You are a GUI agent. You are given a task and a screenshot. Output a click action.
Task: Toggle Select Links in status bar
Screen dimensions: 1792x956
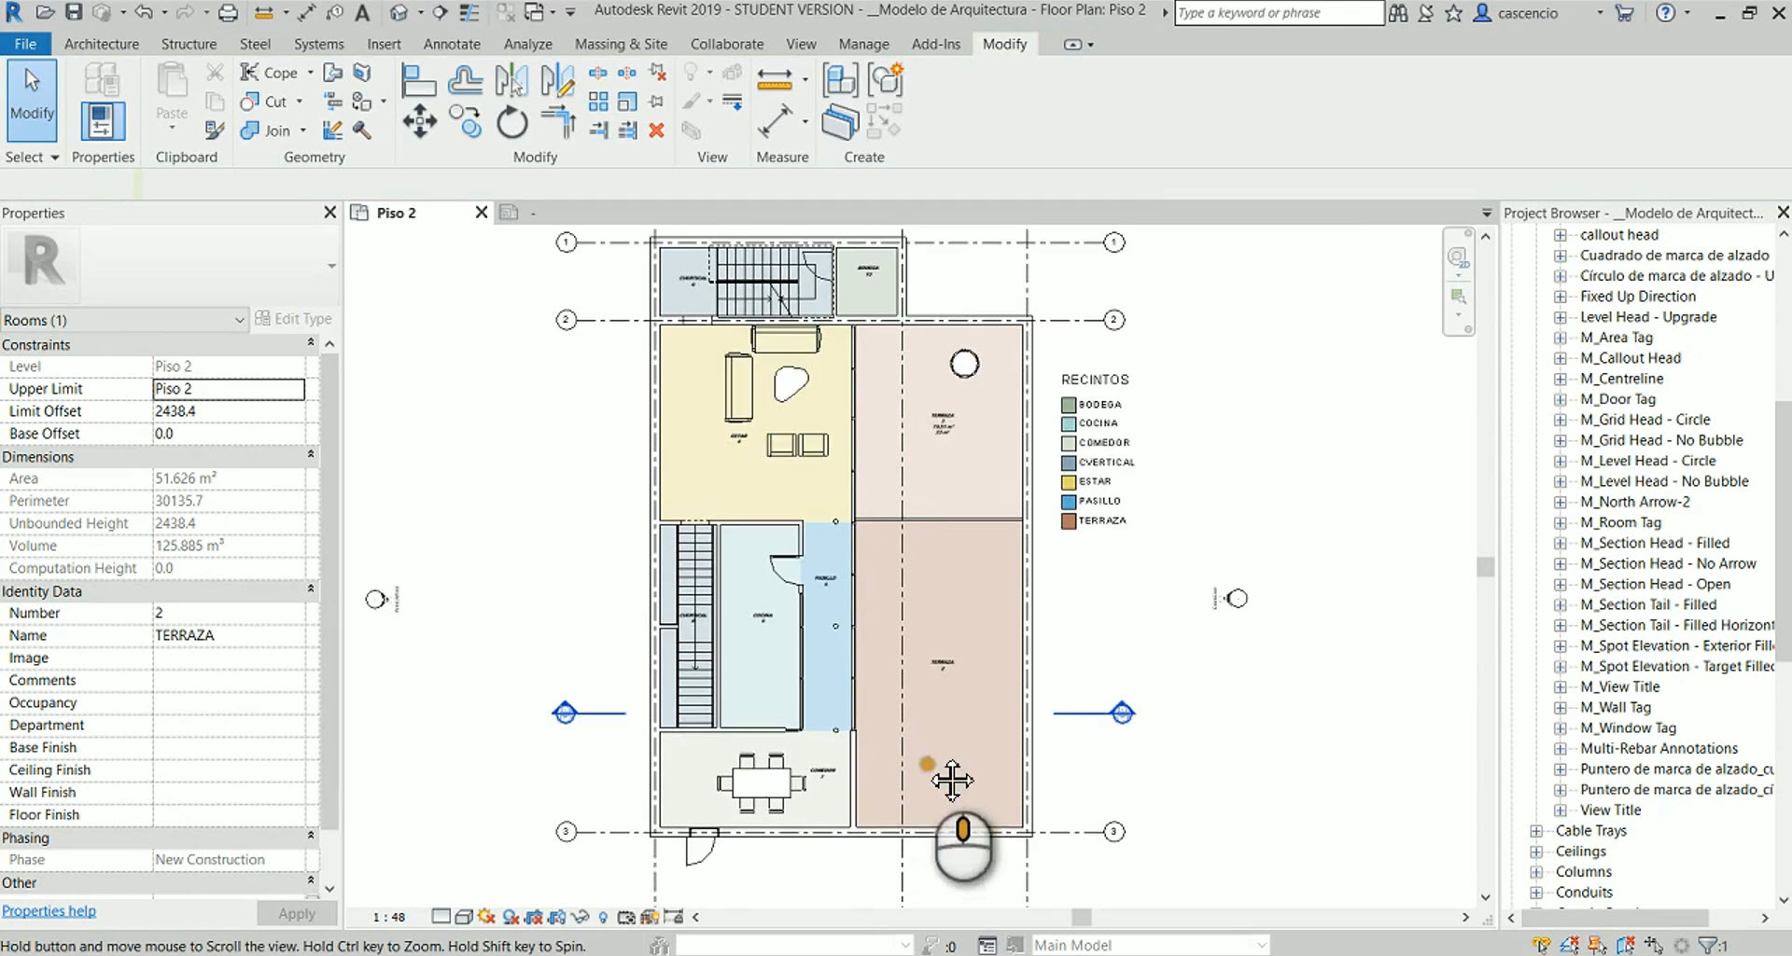(1541, 945)
